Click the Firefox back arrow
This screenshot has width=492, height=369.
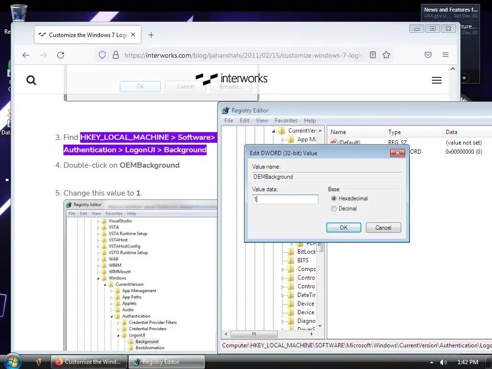tap(26, 55)
